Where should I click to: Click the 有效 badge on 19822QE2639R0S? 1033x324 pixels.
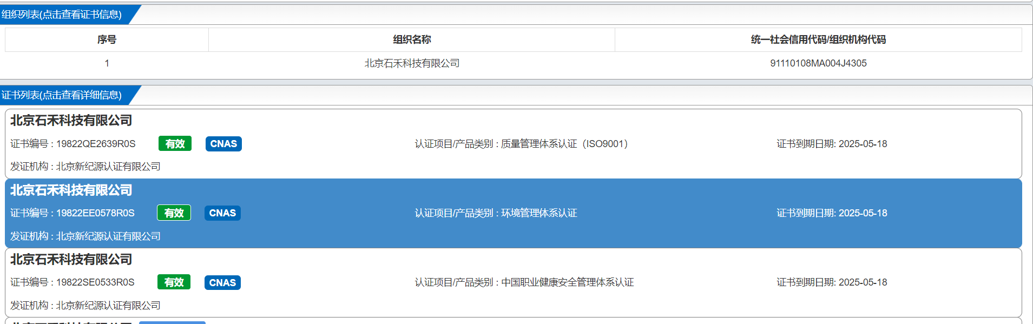pos(175,144)
